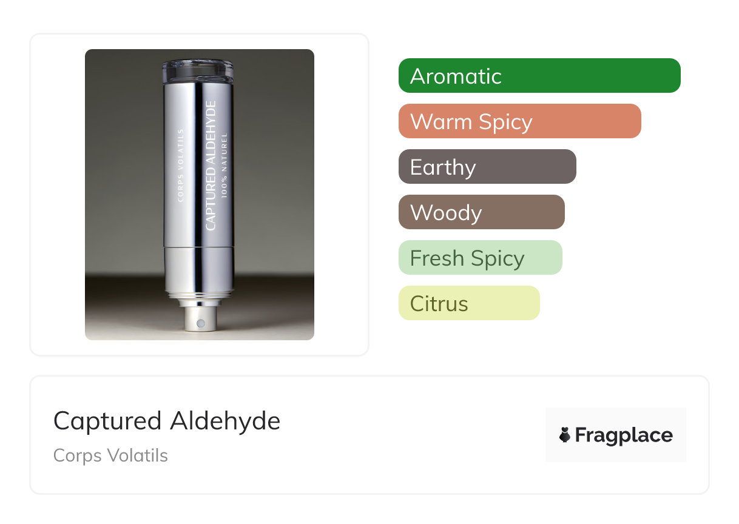The width and height of the screenshot is (739, 524).
Task: Click the 100% NATUREL text on bottle
Action: [x=224, y=164]
